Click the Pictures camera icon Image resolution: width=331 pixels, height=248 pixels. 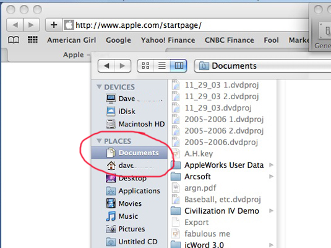point(111,229)
